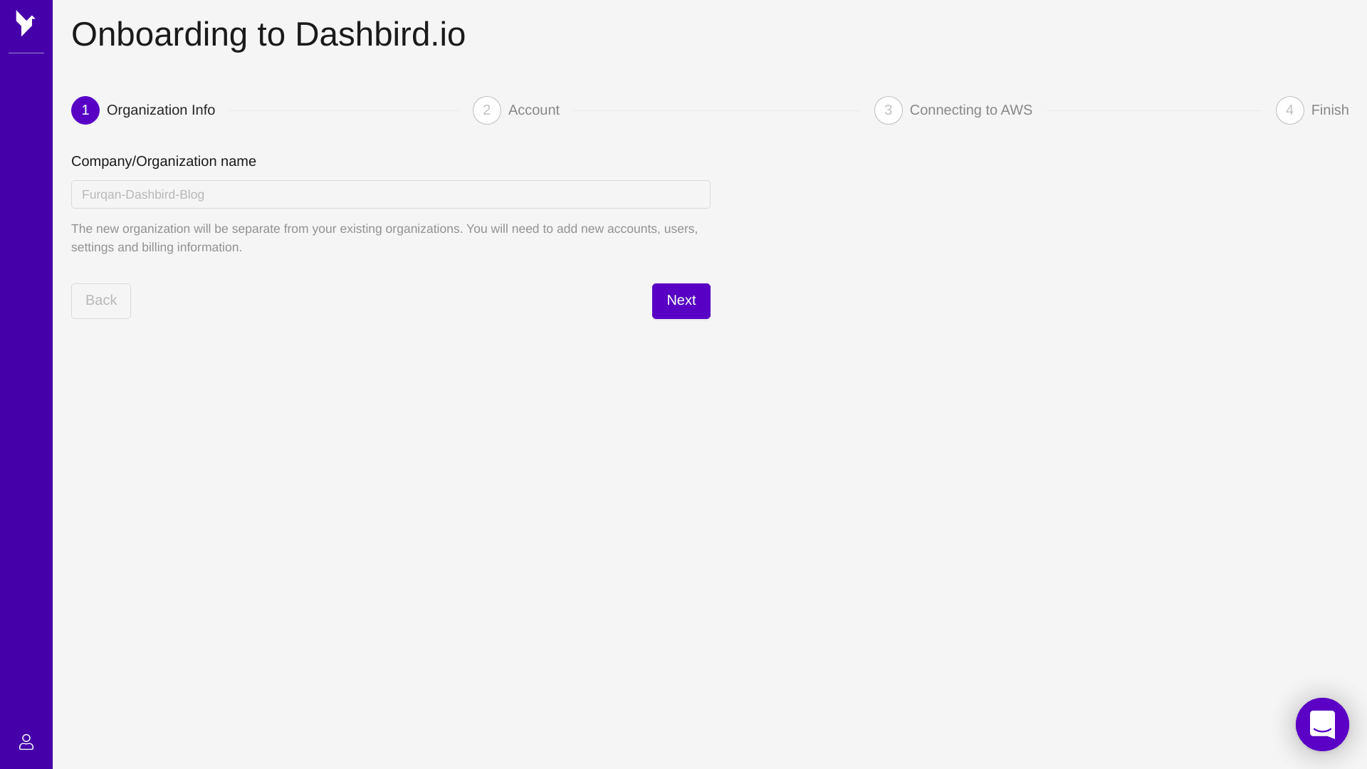Click the step 3 Connecting to AWS circle icon
1367x769 pixels.
click(x=888, y=110)
